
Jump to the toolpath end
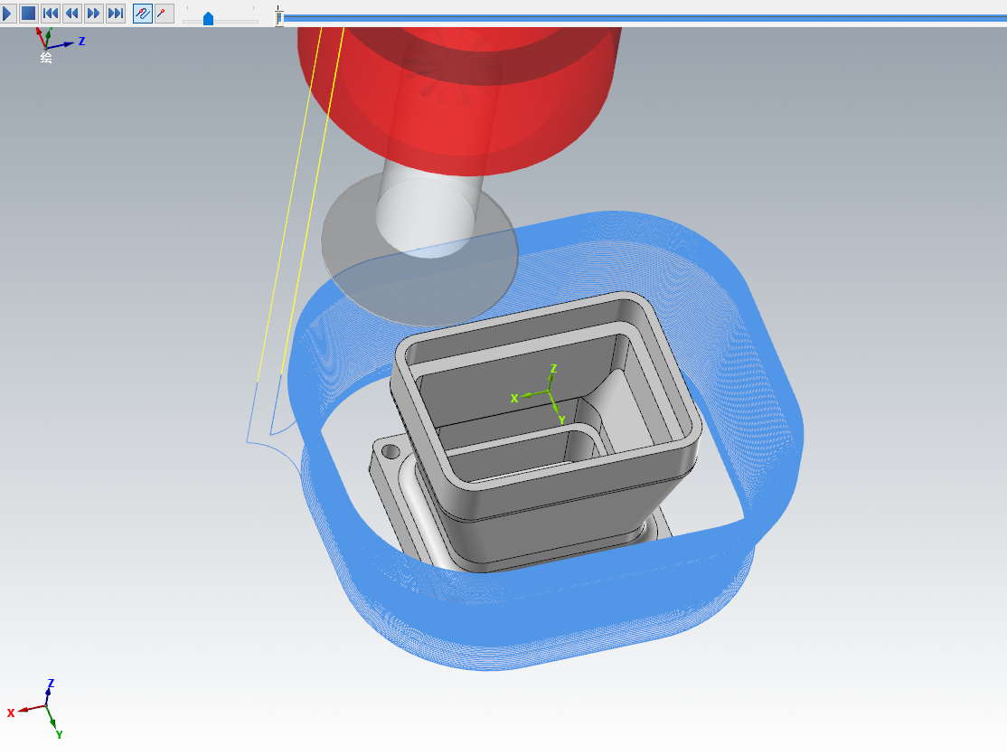(x=115, y=14)
